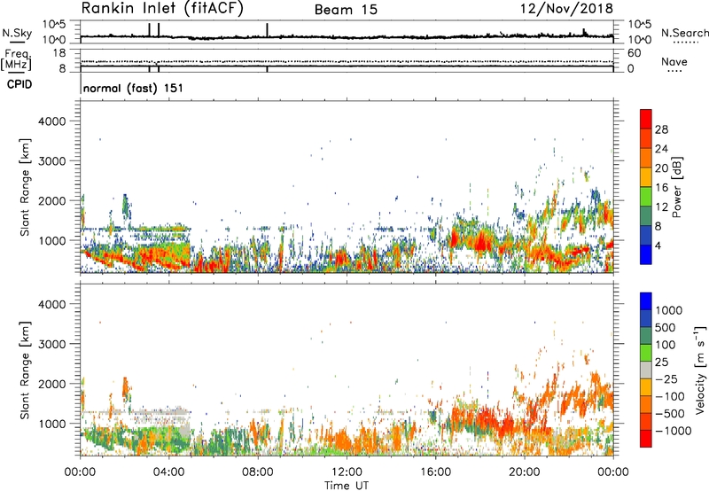The width and height of the screenshot is (709, 491).
Task: Click the 'Velocity [m s-1]' color bar label
Action: (x=700, y=370)
